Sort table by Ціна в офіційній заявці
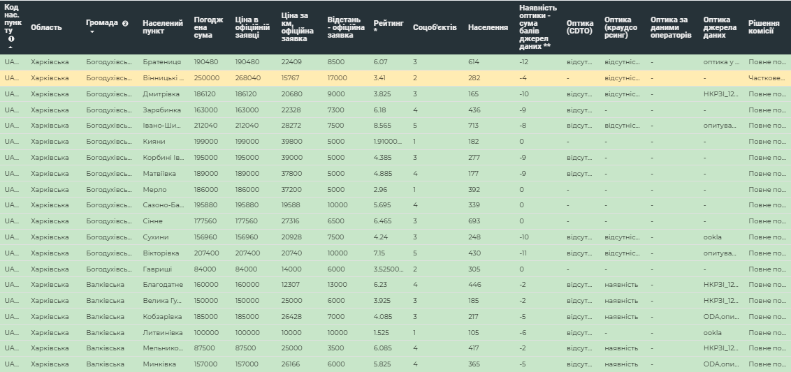The width and height of the screenshot is (791, 372). tap(252, 27)
